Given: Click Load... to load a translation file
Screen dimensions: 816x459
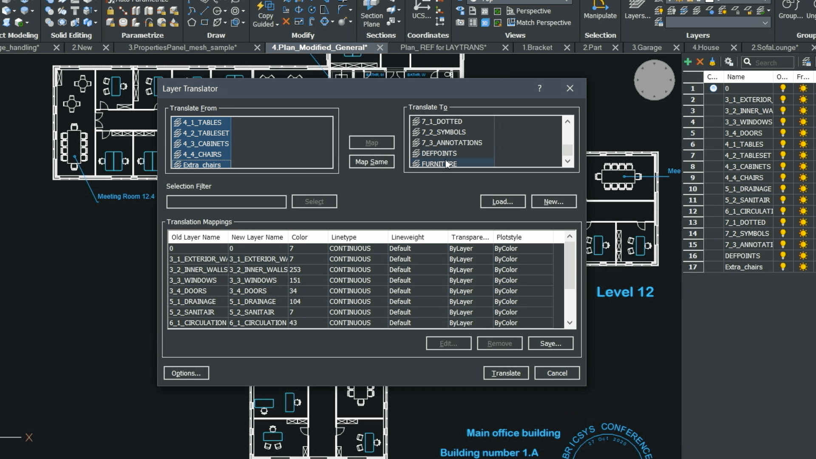Looking at the screenshot, I should coord(502,201).
